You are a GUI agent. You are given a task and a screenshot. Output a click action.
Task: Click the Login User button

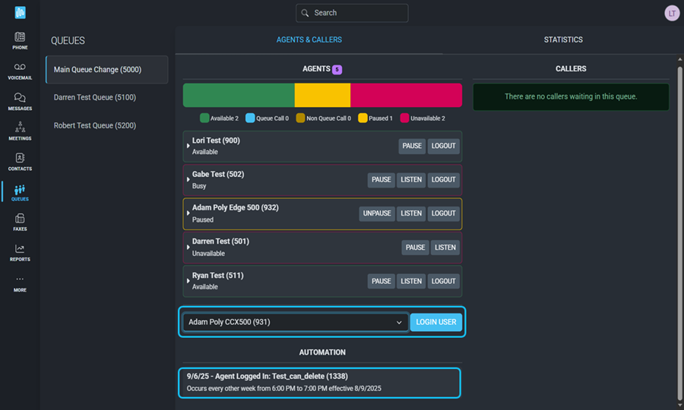coord(435,322)
